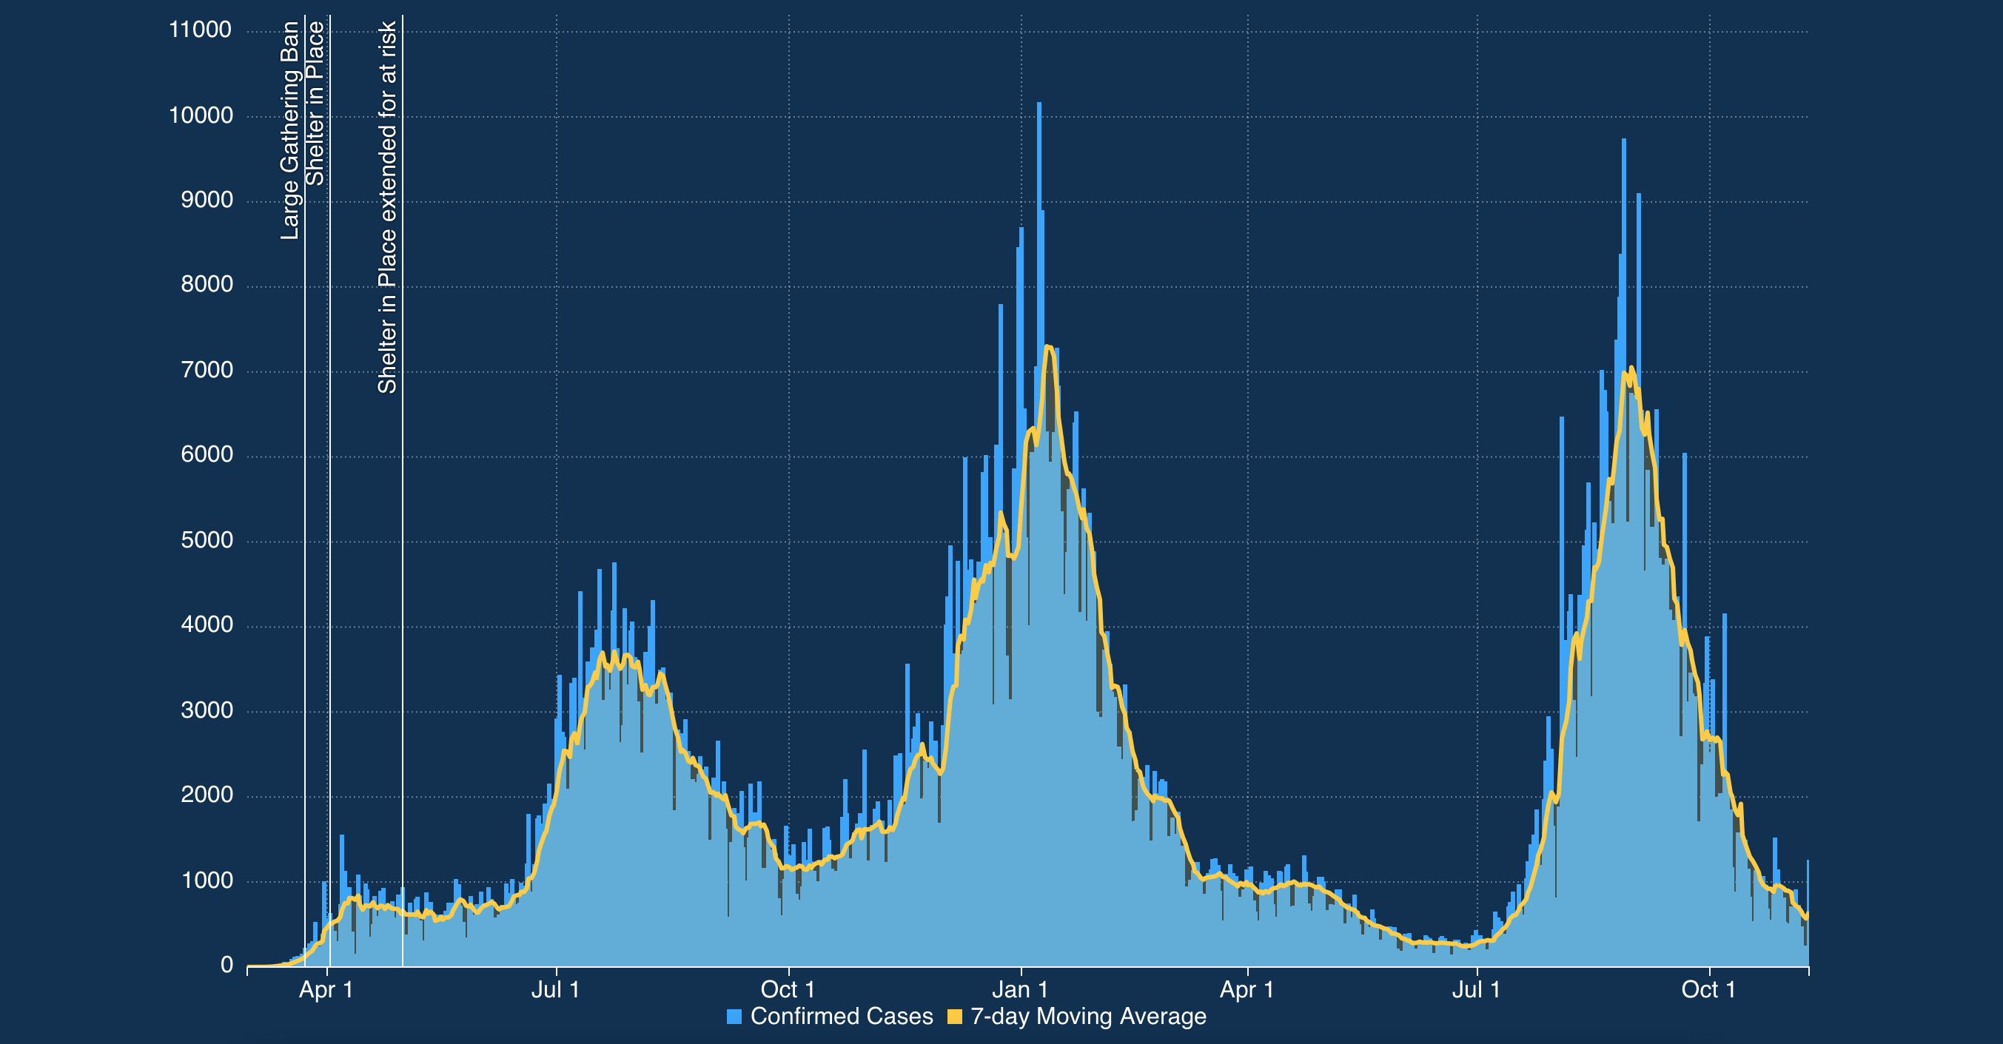Click the rightmost Jul 1 x-axis label
Viewport: 2003px width, 1044px height.
click(1476, 989)
